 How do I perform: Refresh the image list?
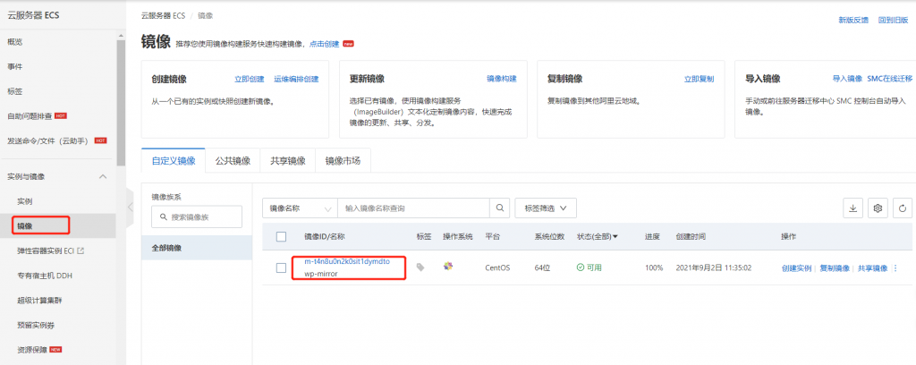(903, 208)
